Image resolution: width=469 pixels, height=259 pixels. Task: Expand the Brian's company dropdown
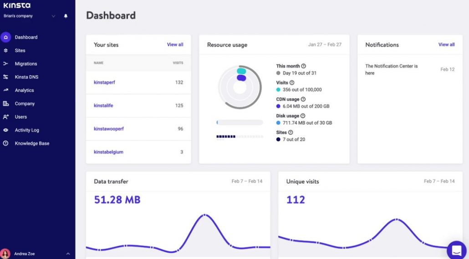point(53,16)
